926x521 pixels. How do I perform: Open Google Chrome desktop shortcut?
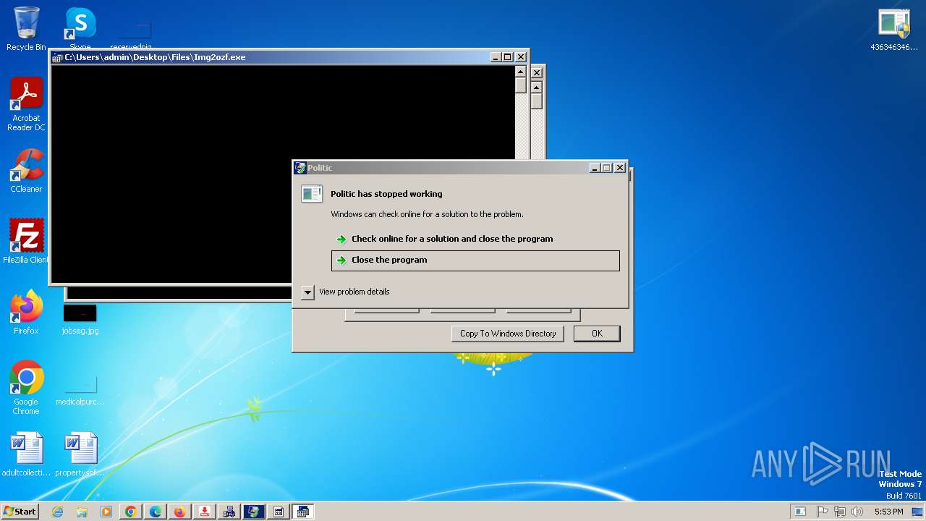click(x=26, y=387)
